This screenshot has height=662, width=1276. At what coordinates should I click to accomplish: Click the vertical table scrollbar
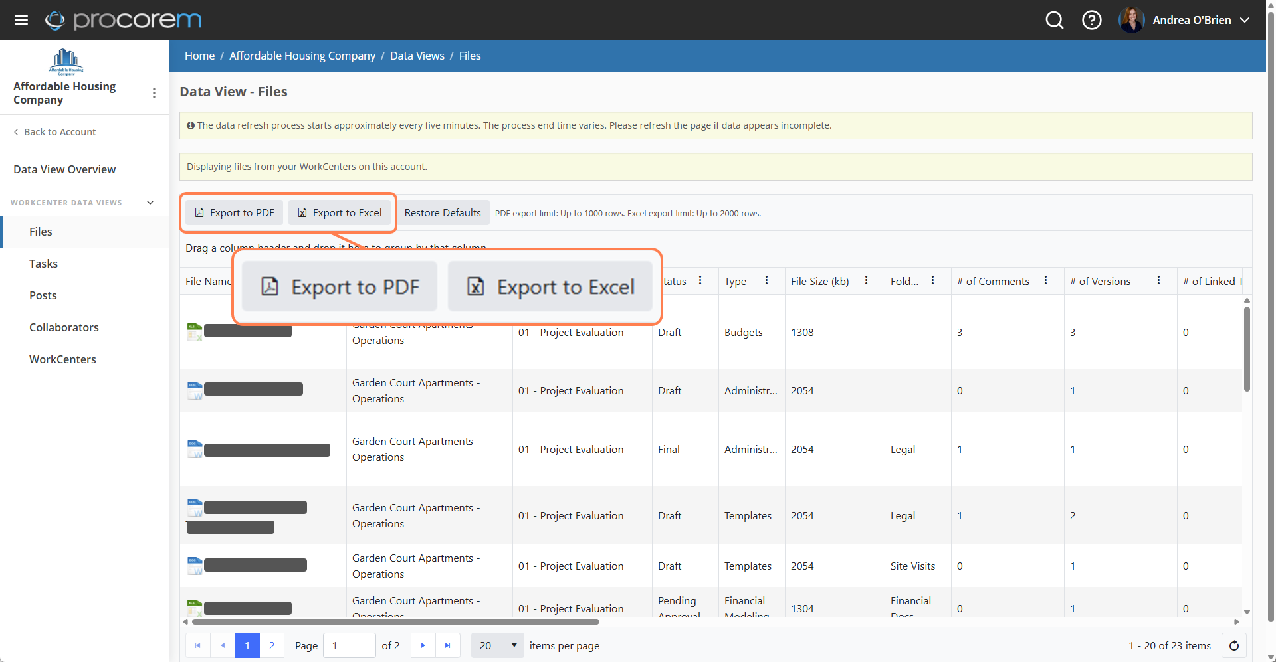(x=1247, y=349)
